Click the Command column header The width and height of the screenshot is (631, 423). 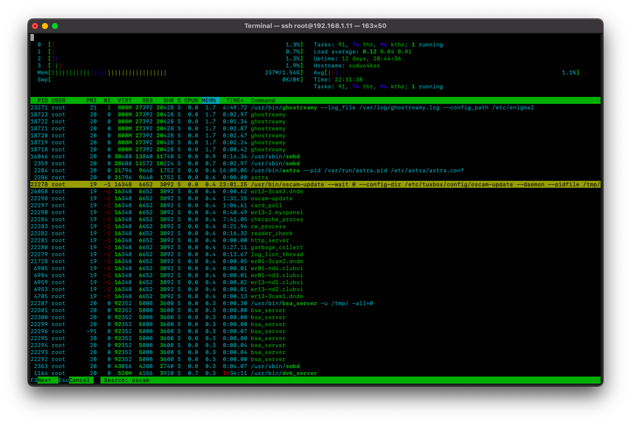pos(263,100)
